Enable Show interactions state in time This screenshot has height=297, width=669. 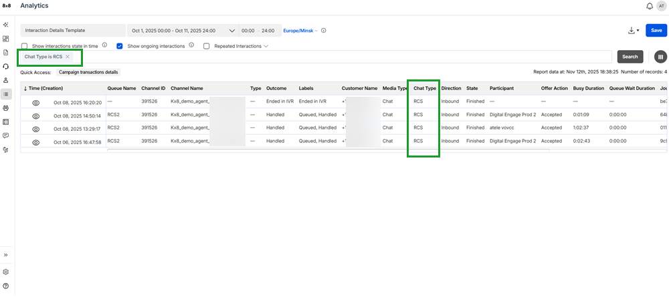(x=25, y=46)
